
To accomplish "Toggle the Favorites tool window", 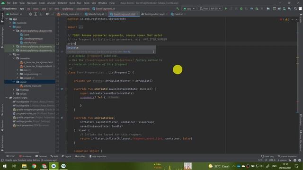I will [x=2, y=125].
